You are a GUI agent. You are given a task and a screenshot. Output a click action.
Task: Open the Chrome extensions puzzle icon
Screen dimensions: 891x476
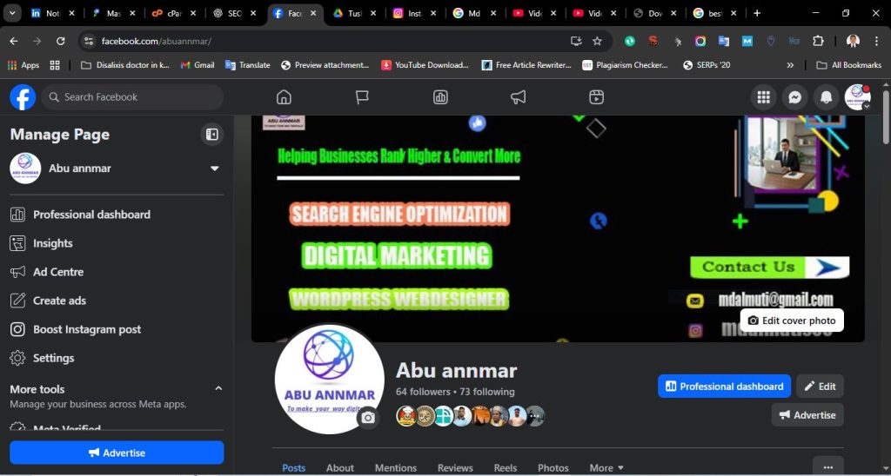(x=818, y=41)
